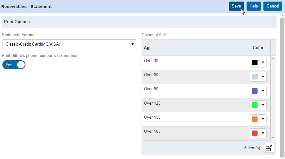Select the light blue swatch for Over 60

point(255,77)
